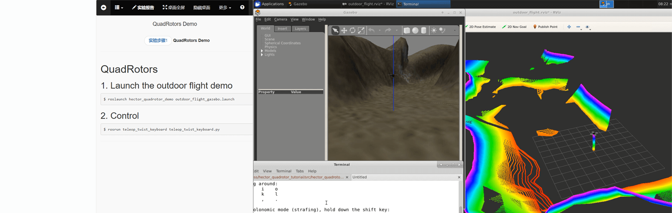This screenshot has width=672, height=213.
Task: Click the 实验步骤1 step pill
Action: 158,41
